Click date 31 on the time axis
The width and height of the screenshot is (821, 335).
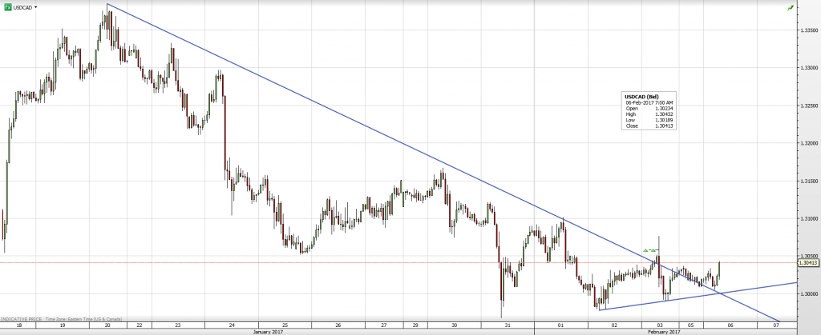(508, 325)
